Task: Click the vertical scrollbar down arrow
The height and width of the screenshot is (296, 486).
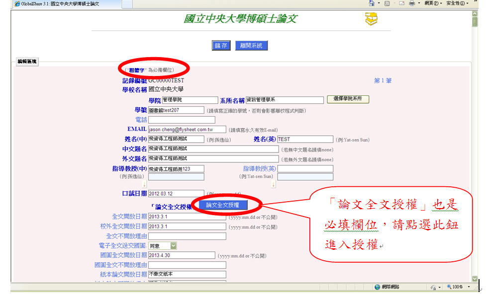Action: pyautogui.click(x=475, y=279)
